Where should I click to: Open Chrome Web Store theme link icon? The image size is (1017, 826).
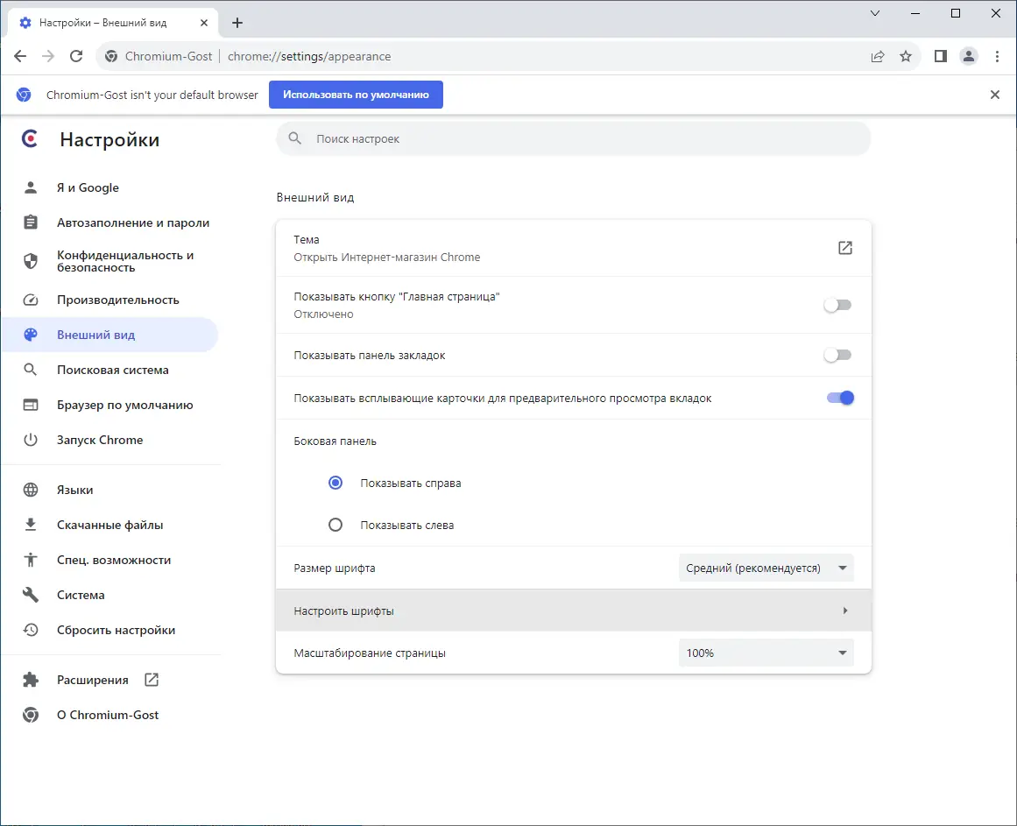click(x=845, y=248)
